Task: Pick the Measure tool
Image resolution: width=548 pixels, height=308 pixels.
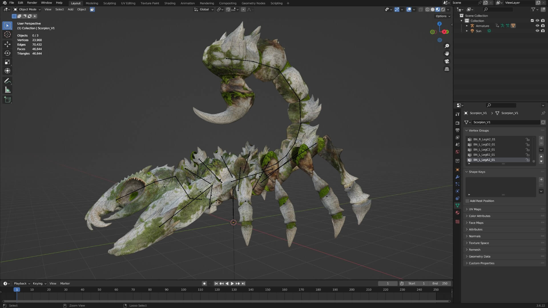Action: pyautogui.click(x=7, y=90)
